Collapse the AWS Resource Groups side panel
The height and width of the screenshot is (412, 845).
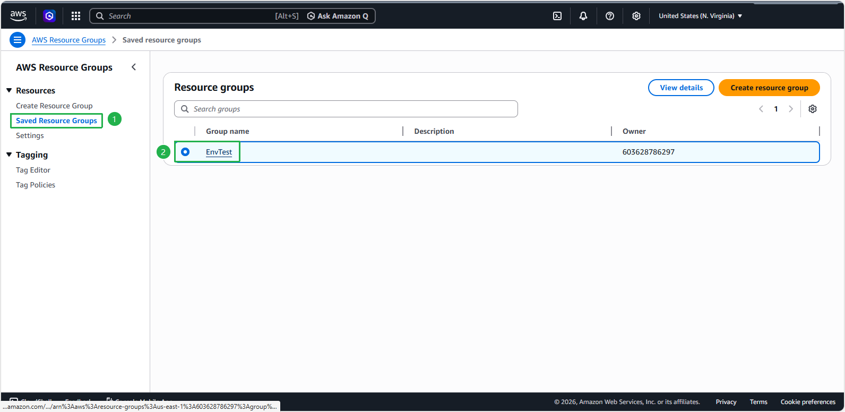(134, 67)
